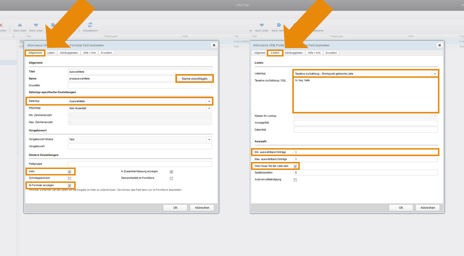Enable the Autovervollständigung checkbox
Screen dimensions: 464x256
[295, 180]
